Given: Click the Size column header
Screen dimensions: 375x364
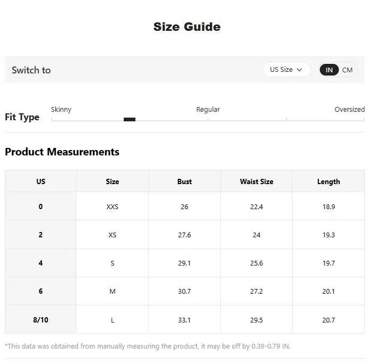Looking at the screenshot, I should point(113,181).
